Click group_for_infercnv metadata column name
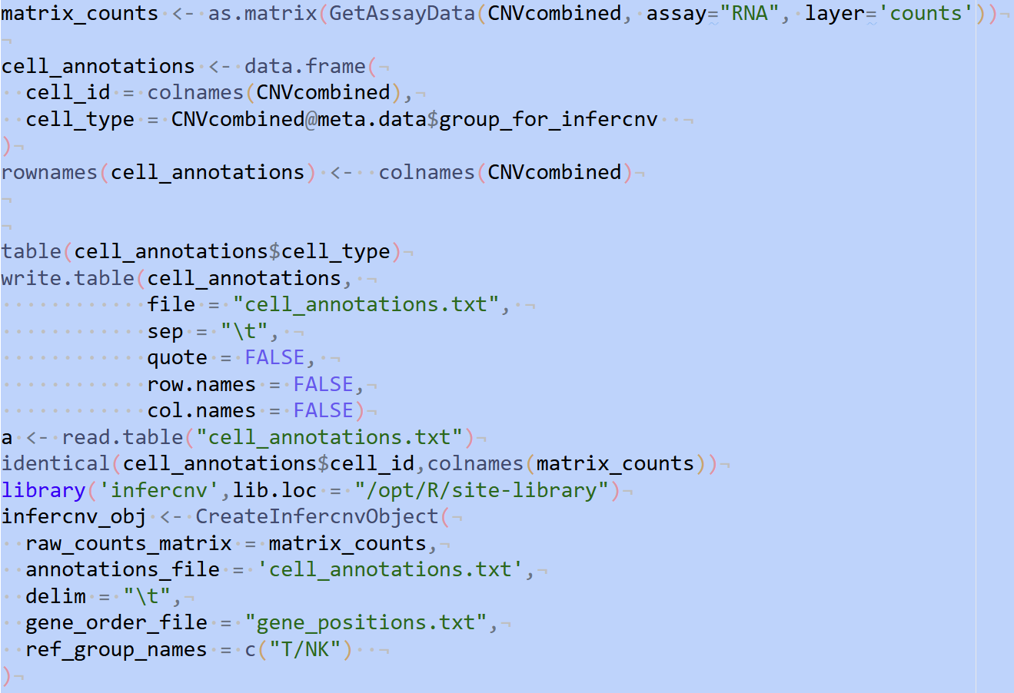Image resolution: width=1014 pixels, height=693 pixels. pos(548,120)
